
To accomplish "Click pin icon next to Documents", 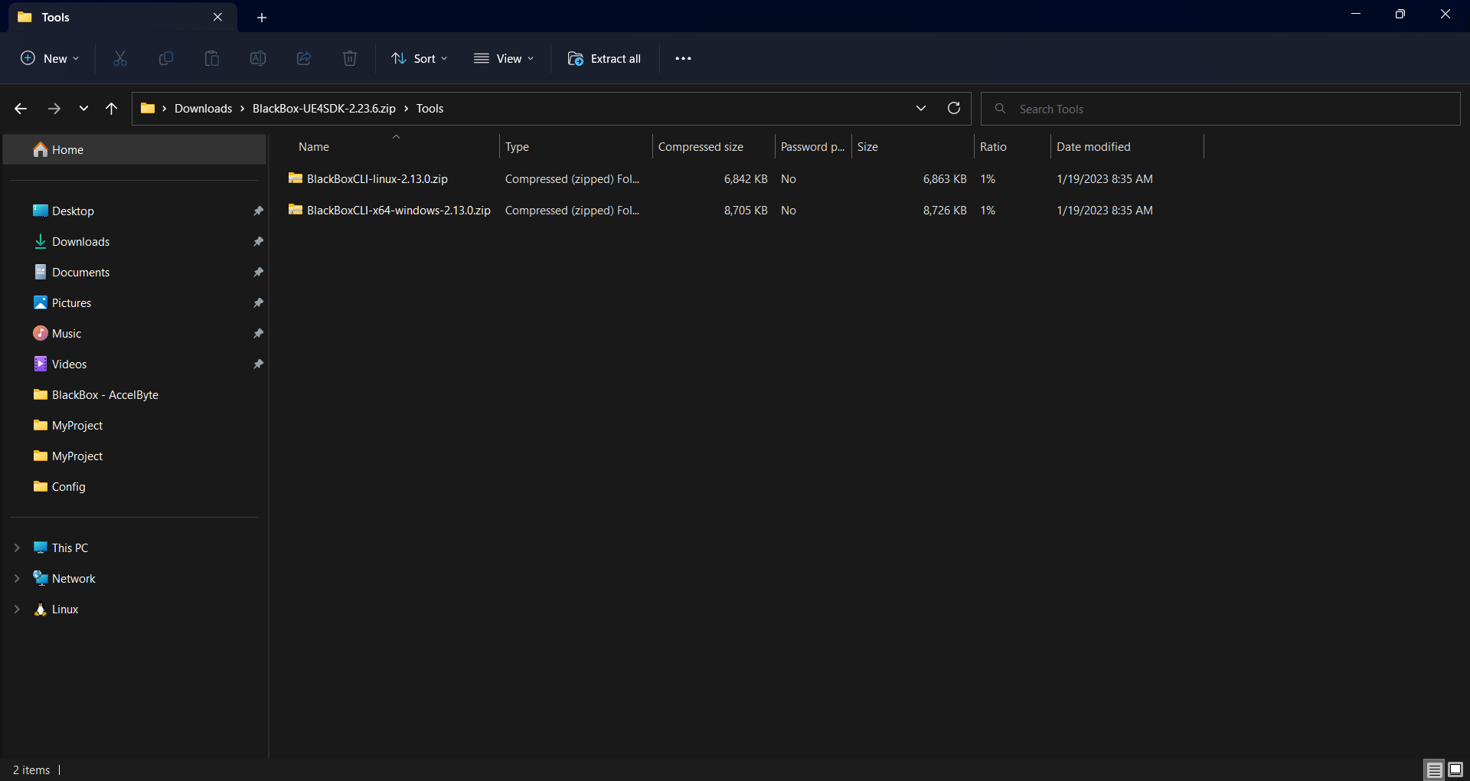I will pos(258,272).
